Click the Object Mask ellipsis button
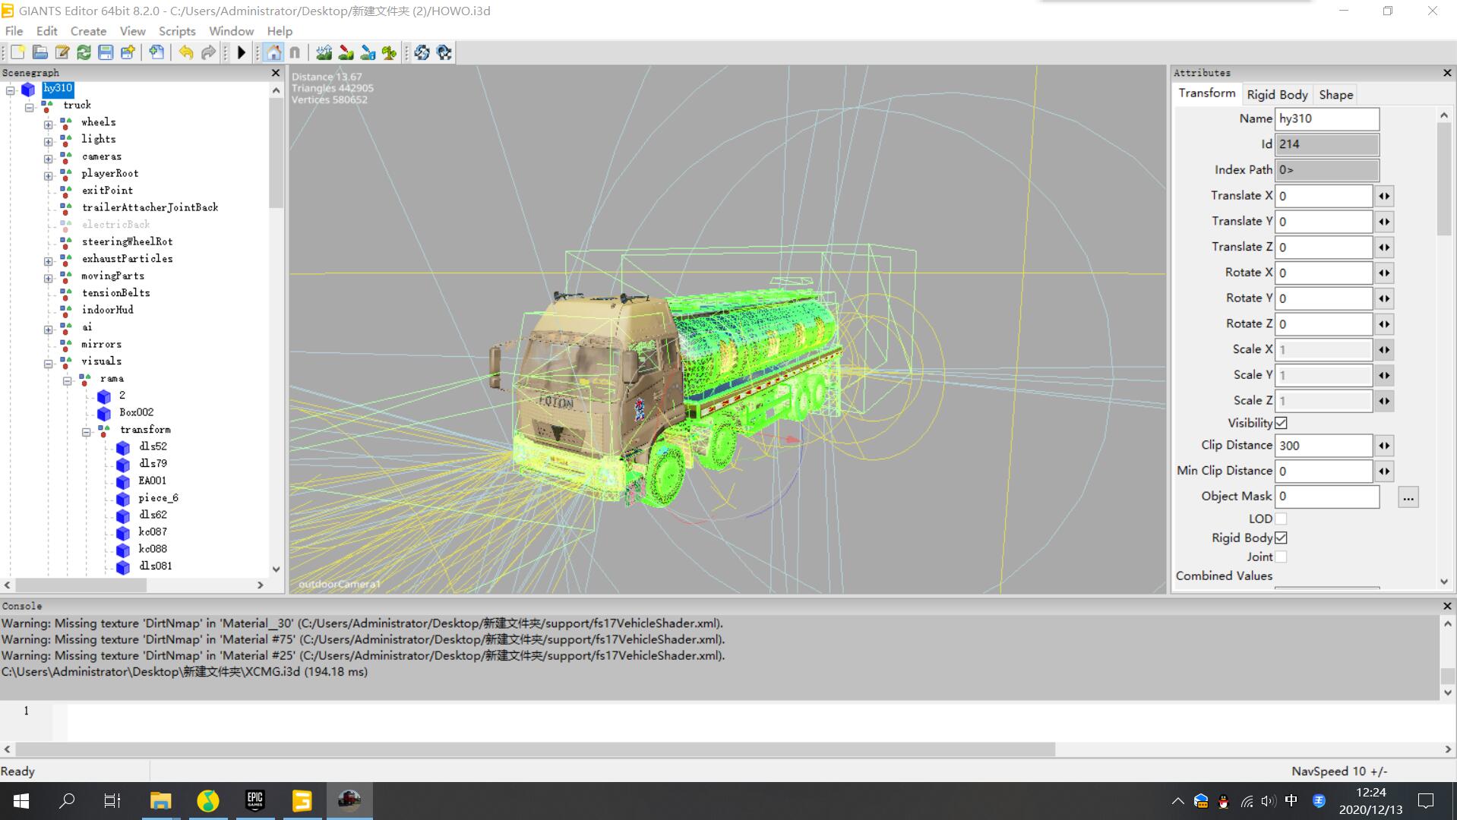The image size is (1457, 820). click(1408, 497)
